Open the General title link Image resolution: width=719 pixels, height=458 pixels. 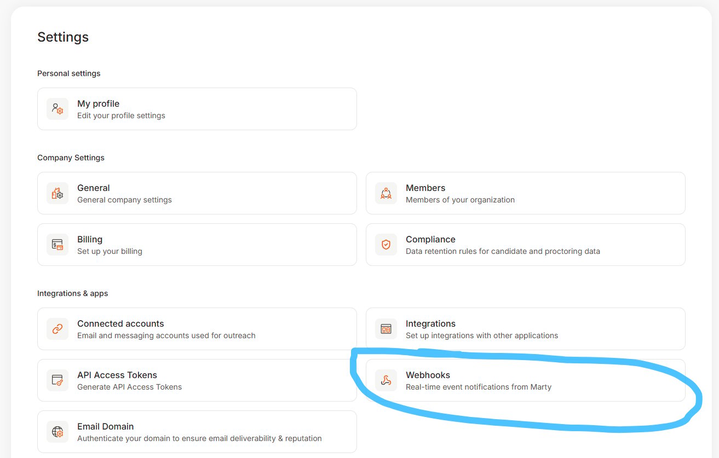94,188
